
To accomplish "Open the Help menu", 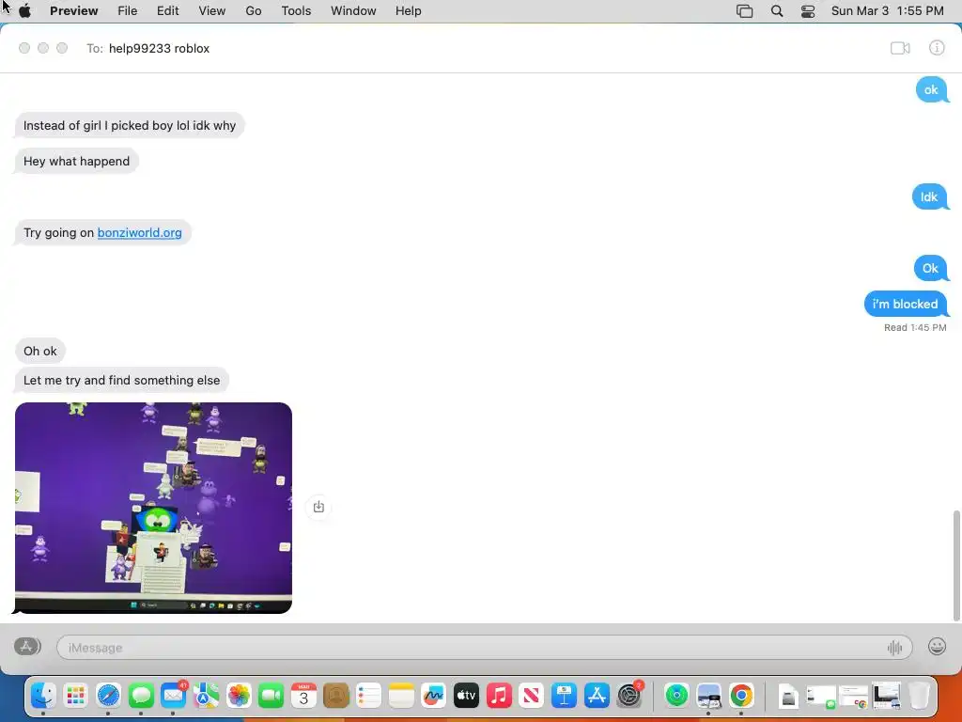I will (408, 11).
